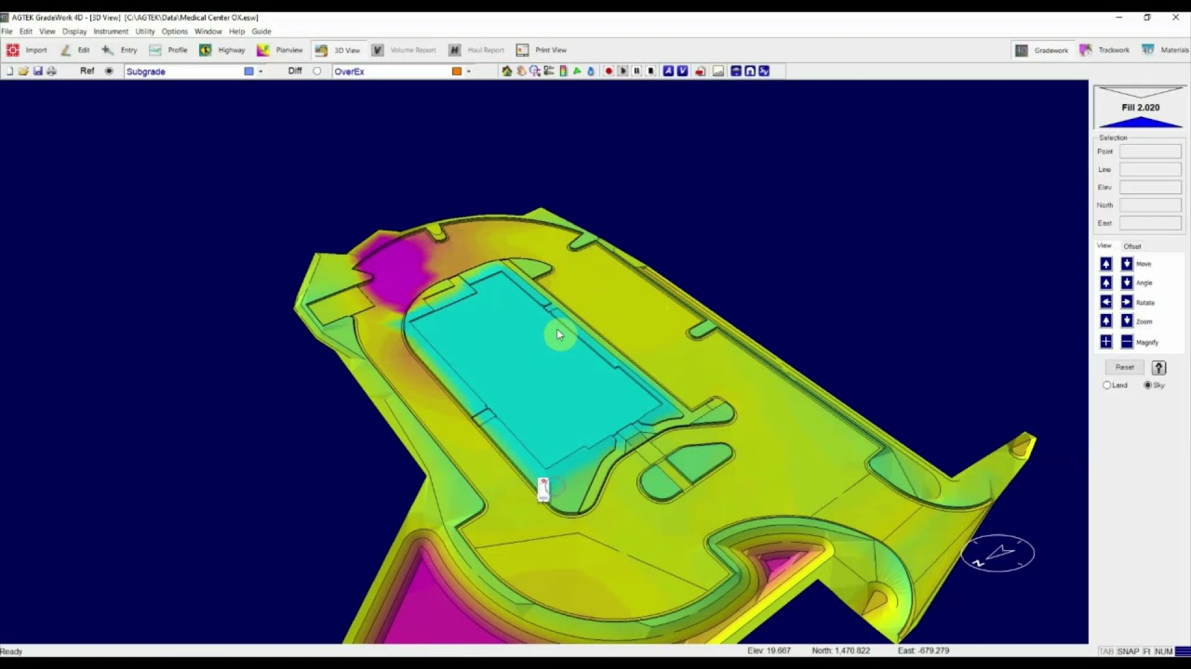Open the Entry mode
1191x669 pixels.
point(119,50)
